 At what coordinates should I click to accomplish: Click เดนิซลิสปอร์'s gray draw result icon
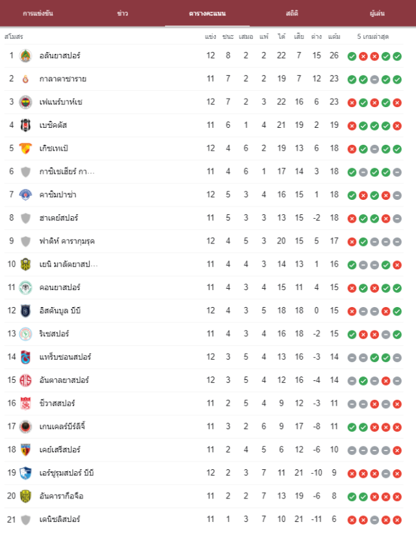374,520
